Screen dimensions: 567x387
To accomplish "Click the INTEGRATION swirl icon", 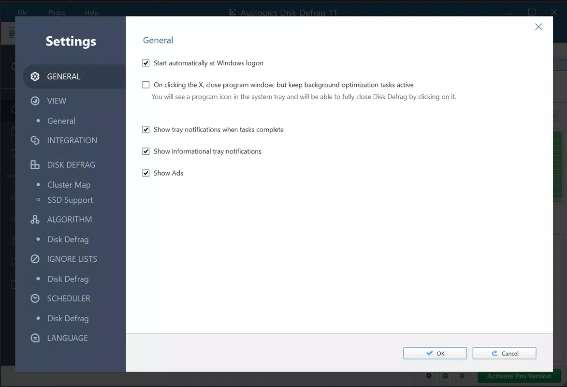I will click(35, 140).
